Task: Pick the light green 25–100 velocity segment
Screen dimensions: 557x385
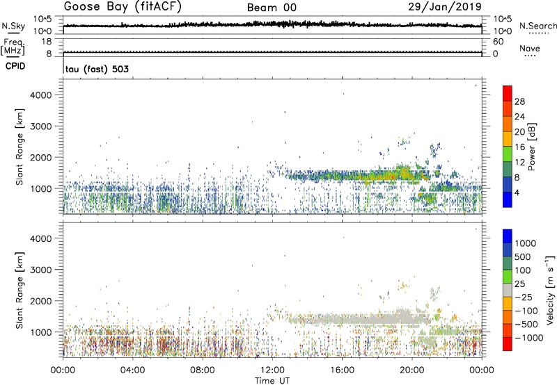Action: [508, 277]
